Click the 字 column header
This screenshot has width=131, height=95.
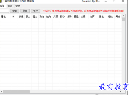pyautogui.click(x=14, y=16)
